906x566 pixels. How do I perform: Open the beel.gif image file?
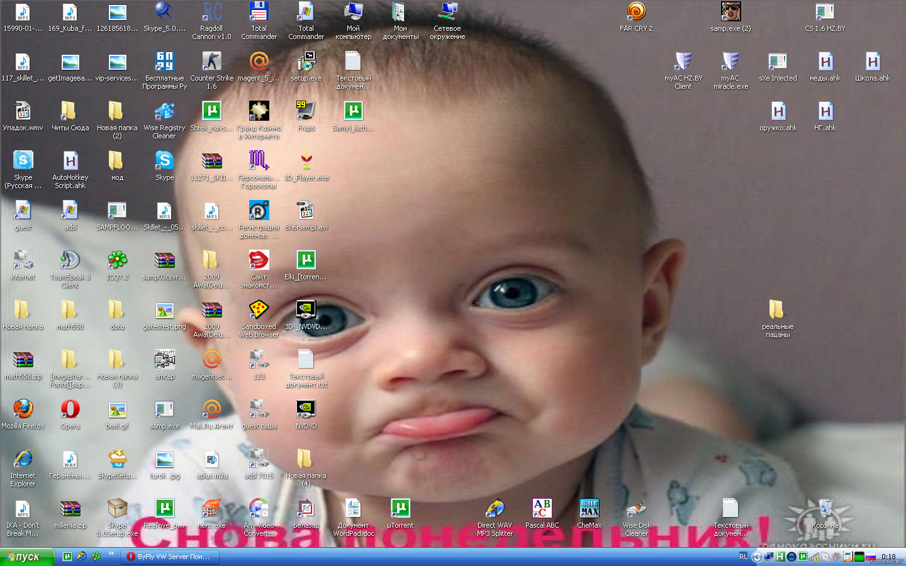click(117, 414)
